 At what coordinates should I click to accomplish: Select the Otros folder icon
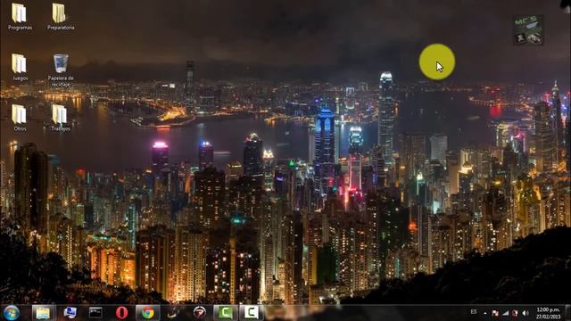[x=20, y=118]
